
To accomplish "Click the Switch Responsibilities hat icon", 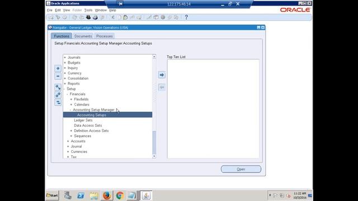I will 88,17.
